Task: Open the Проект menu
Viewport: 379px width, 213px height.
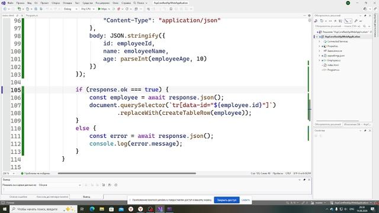Action: [x=44, y=3]
